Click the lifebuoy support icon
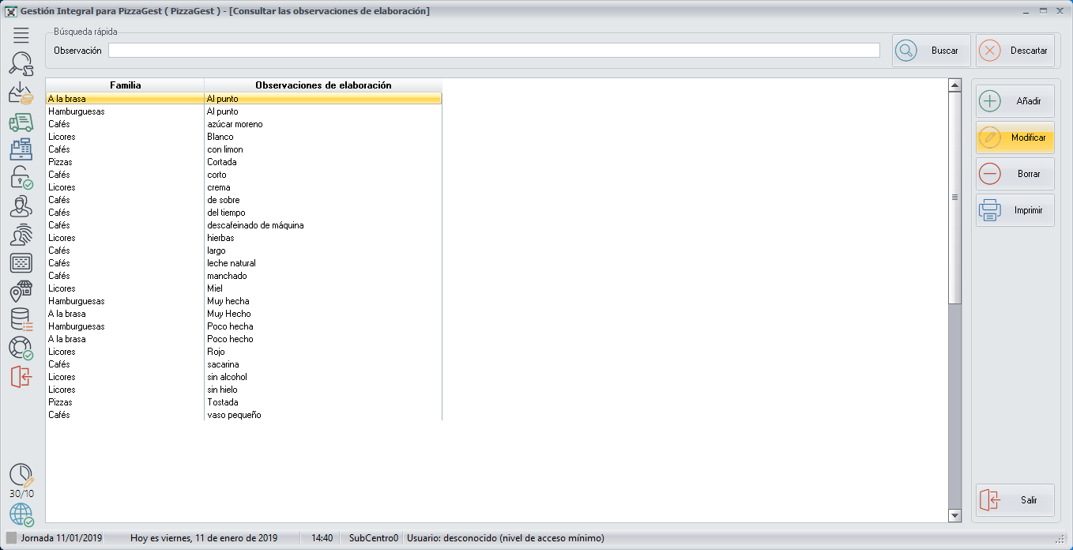This screenshot has height=550, width=1073. coord(21,348)
